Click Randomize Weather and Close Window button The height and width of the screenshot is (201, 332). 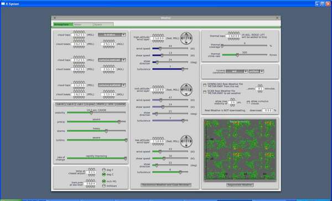pos(166,184)
